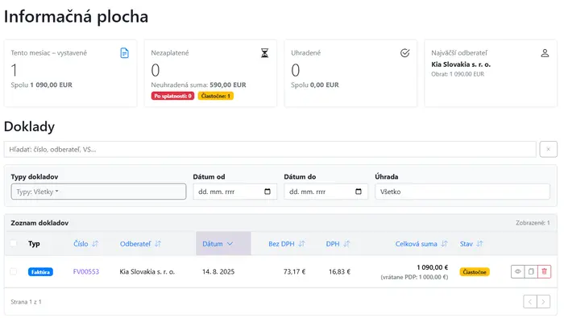
Task: Click the hourglass icon in the Nezaplatené card
Action: click(265, 53)
